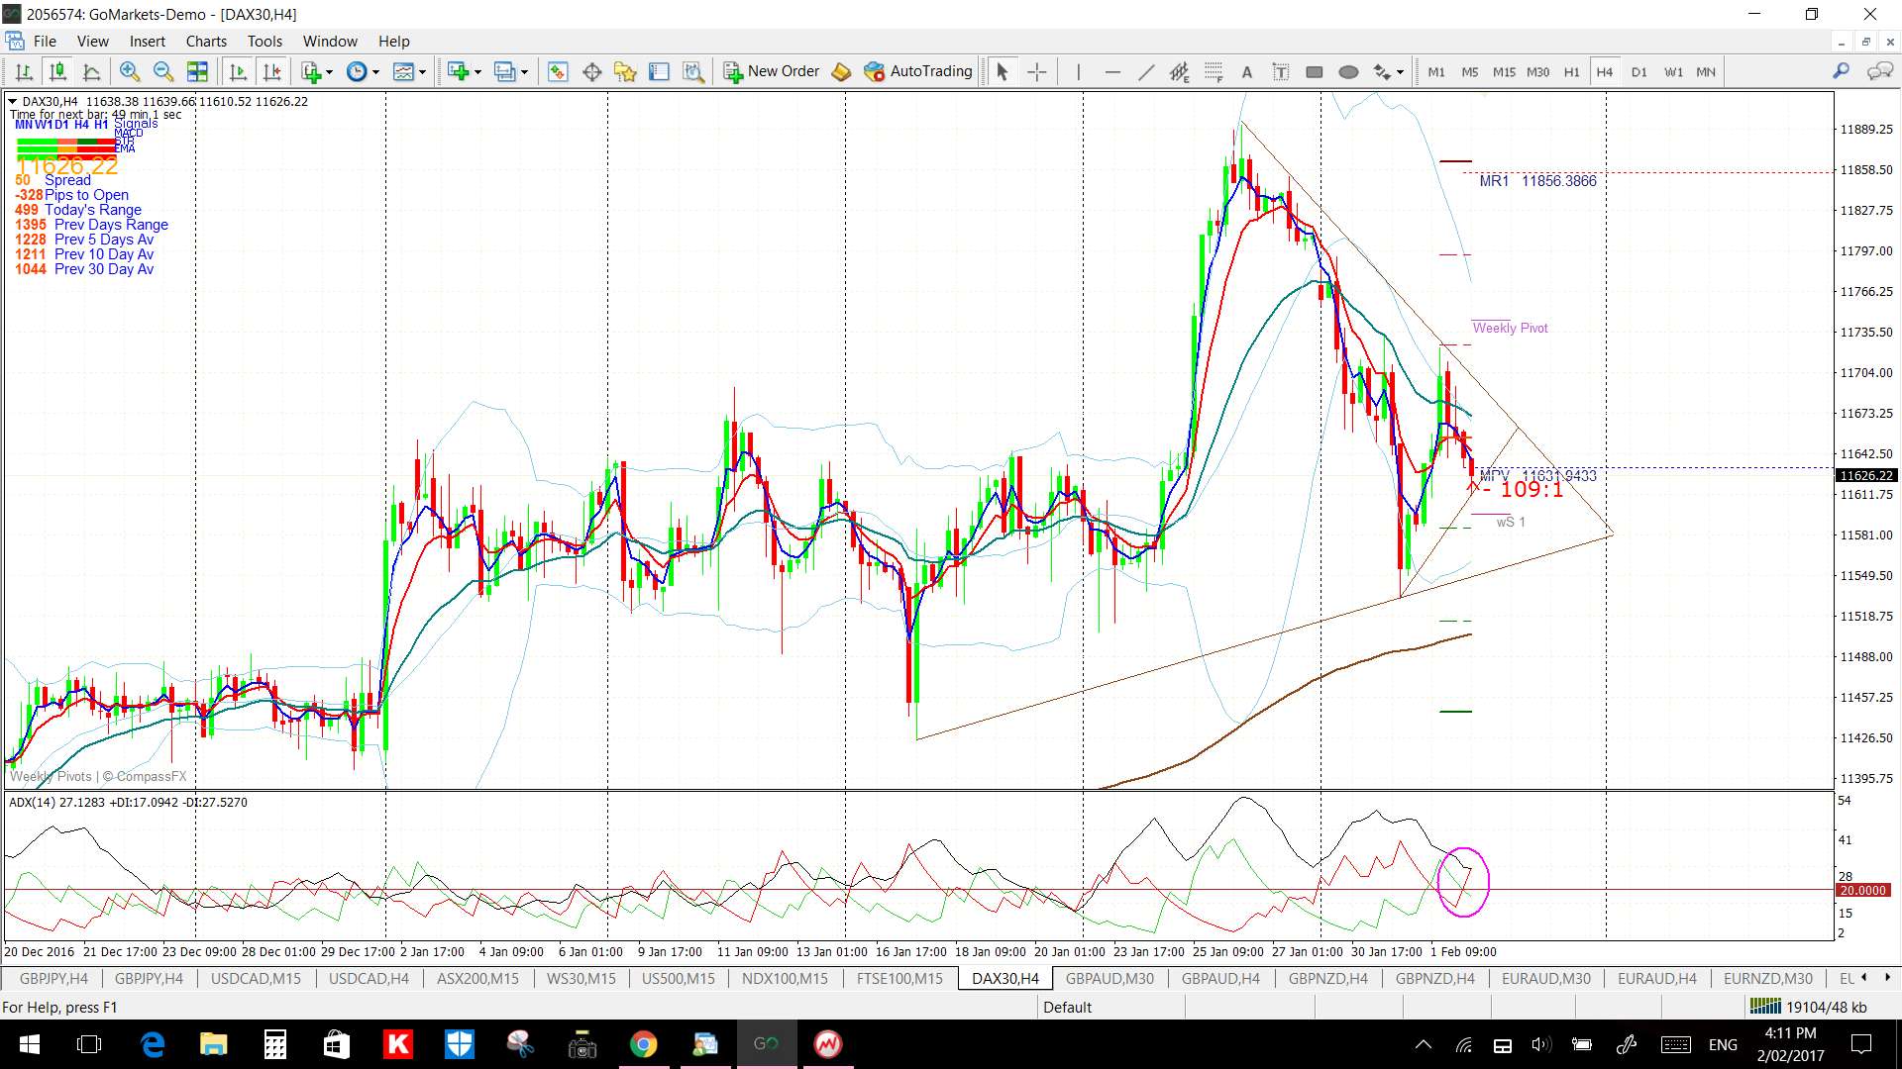Open the Charts menu
Viewport: 1902px width, 1069px height.
(206, 42)
